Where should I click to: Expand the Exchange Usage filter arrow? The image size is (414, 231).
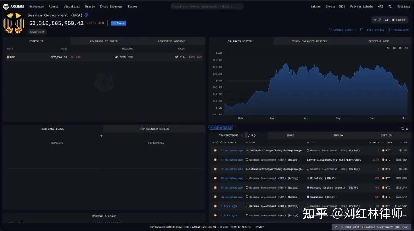(102, 136)
